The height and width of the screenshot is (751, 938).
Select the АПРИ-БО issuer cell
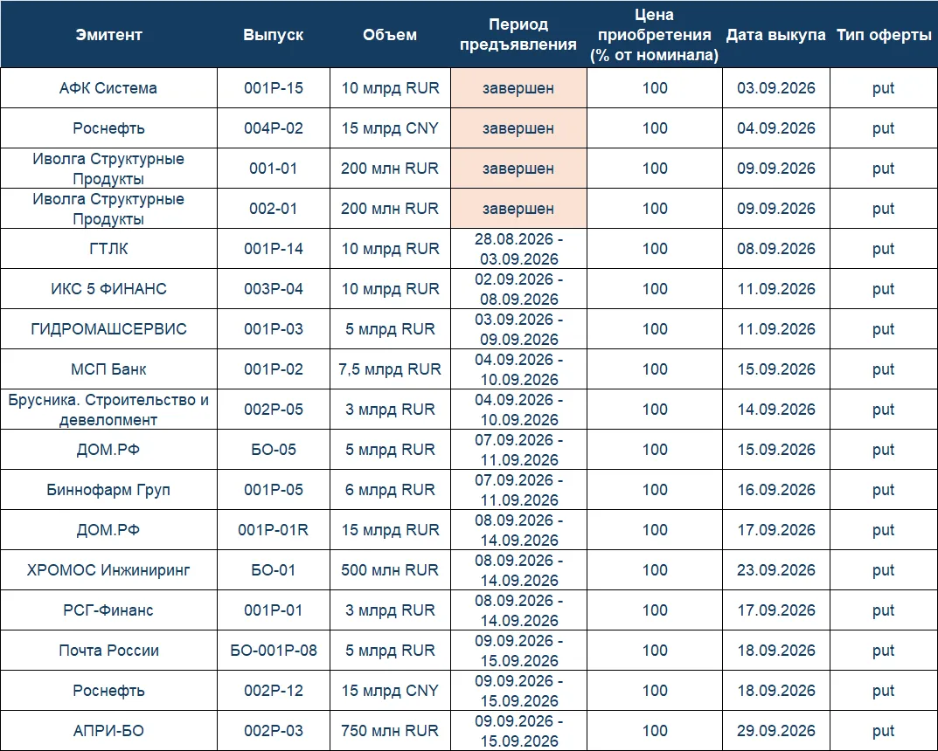point(108,730)
